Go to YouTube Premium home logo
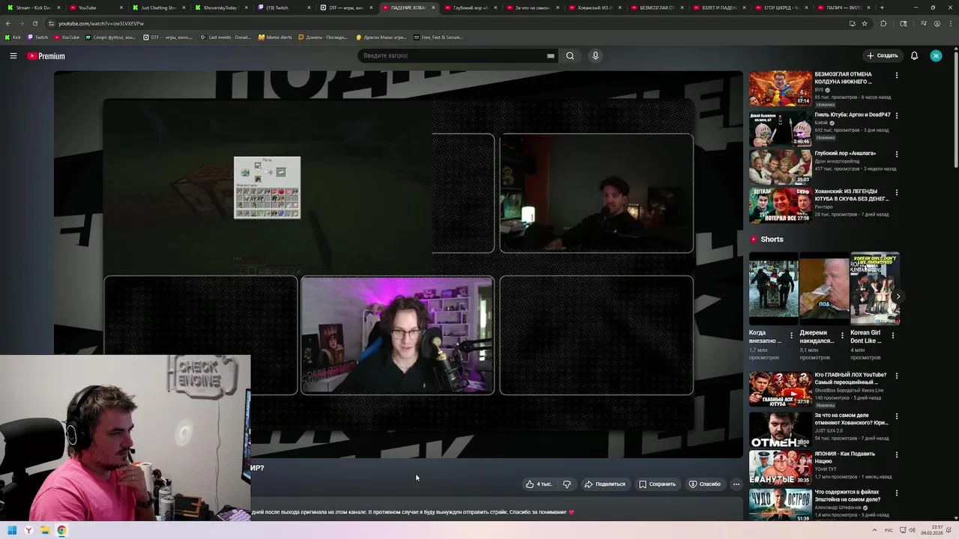Viewport: 959px width, 539px height. 46,56
